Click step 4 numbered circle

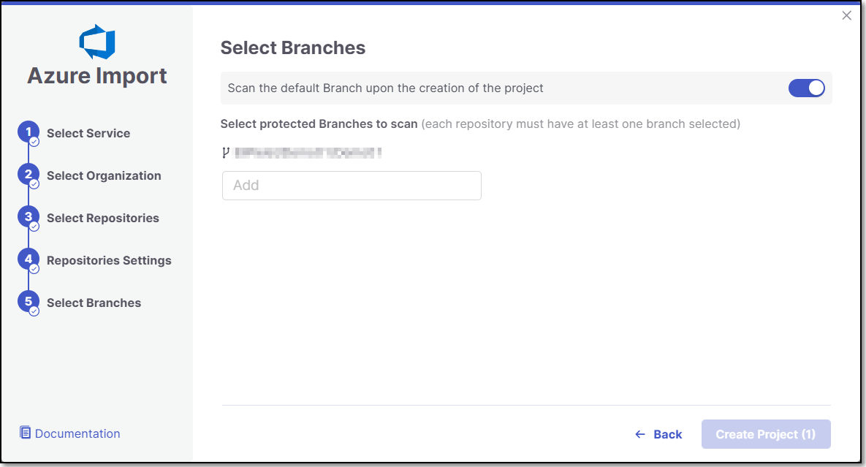(x=29, y=259)
